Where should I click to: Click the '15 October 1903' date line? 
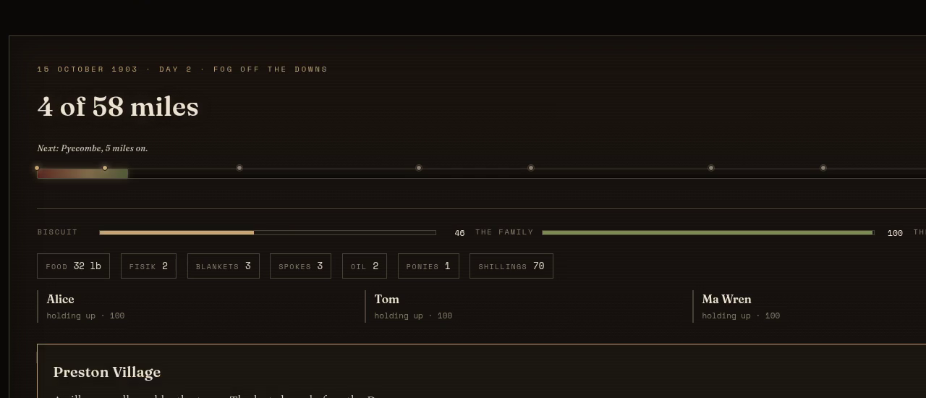click(182, 69)
